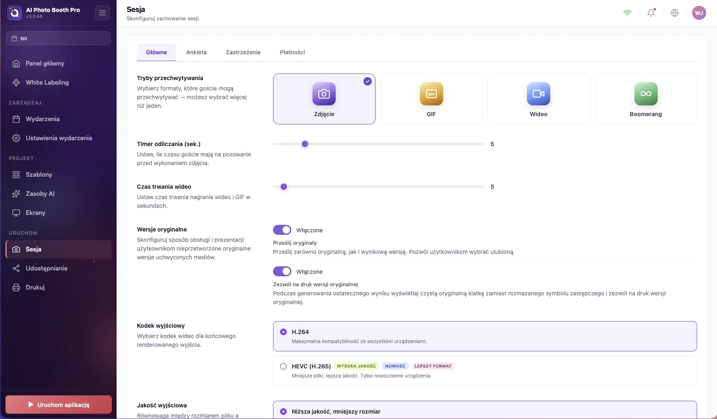Open the WJ user avatar
Viewport: 717px width, 419px height.
point(699,13)
